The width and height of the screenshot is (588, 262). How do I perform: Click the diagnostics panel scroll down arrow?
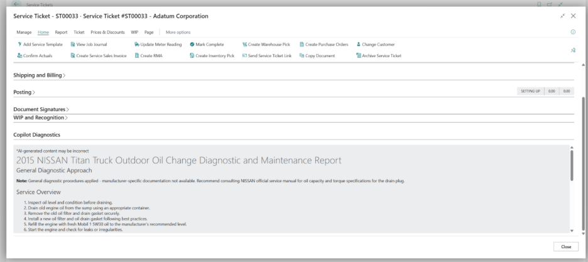coord(572,231)
